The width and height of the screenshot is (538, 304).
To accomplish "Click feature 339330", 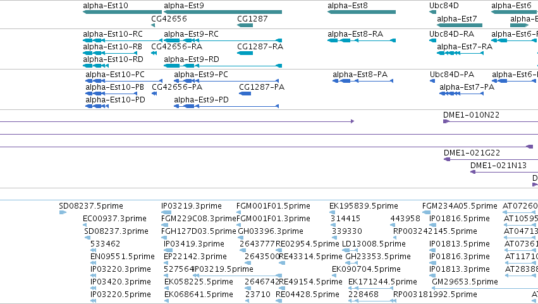I will pos(334,238).
